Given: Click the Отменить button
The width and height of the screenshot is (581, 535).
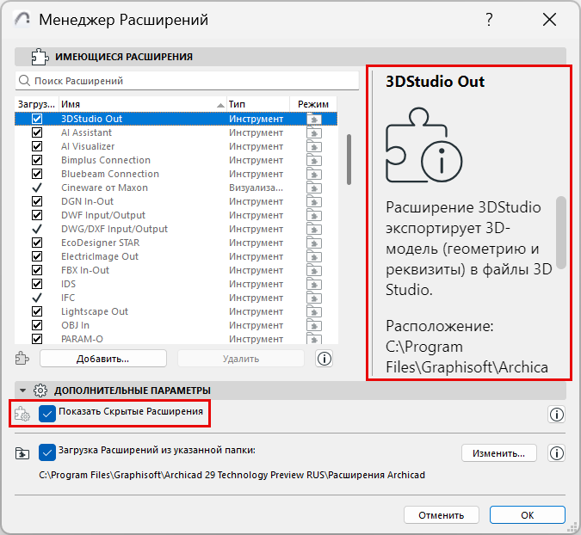Looking at the screenshot, I should (442, 515).
